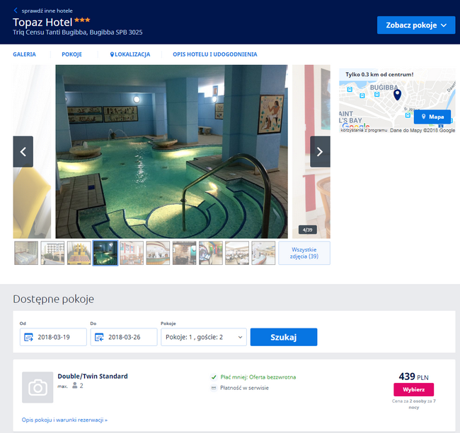Click check-in calendar icon in Od field

point(28,337)
